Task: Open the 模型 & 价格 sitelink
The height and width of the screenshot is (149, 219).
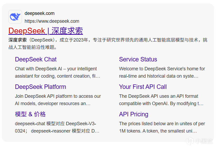Action: click(30, 114)
